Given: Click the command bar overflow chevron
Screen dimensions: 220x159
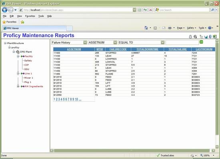Looking at the screenshot, I should point(217,26).
